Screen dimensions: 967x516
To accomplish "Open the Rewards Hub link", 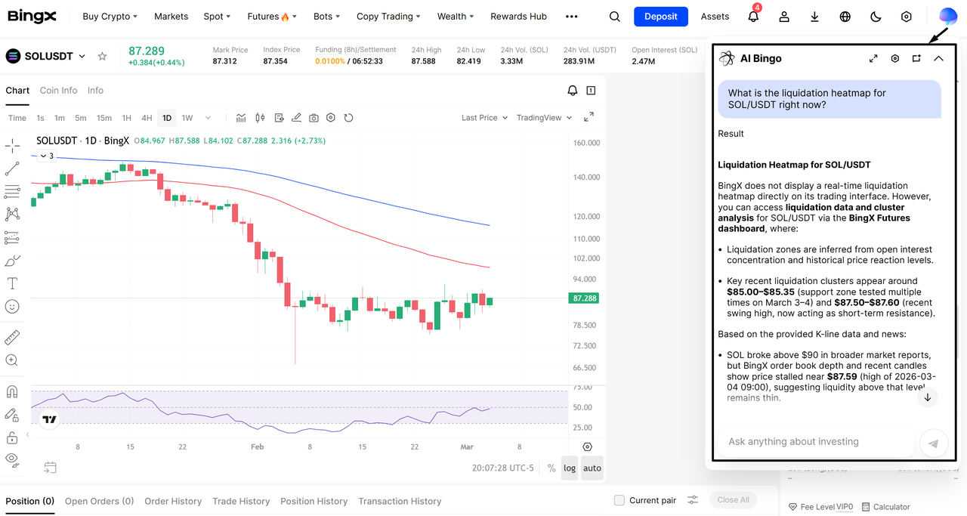I will point(518,17).
